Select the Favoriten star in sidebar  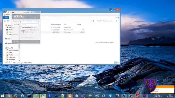tap(6, 25)
